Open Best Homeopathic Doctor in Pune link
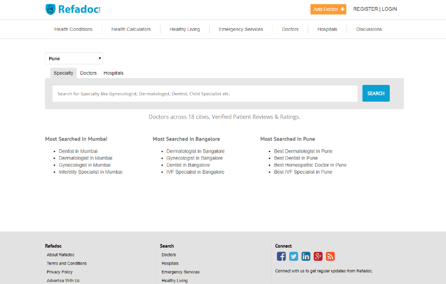This screenshot has height=284, width=446. 310,165
